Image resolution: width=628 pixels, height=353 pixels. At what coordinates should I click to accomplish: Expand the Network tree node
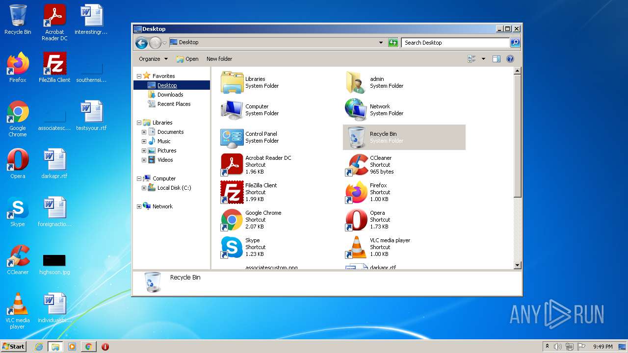click(139, 206)
